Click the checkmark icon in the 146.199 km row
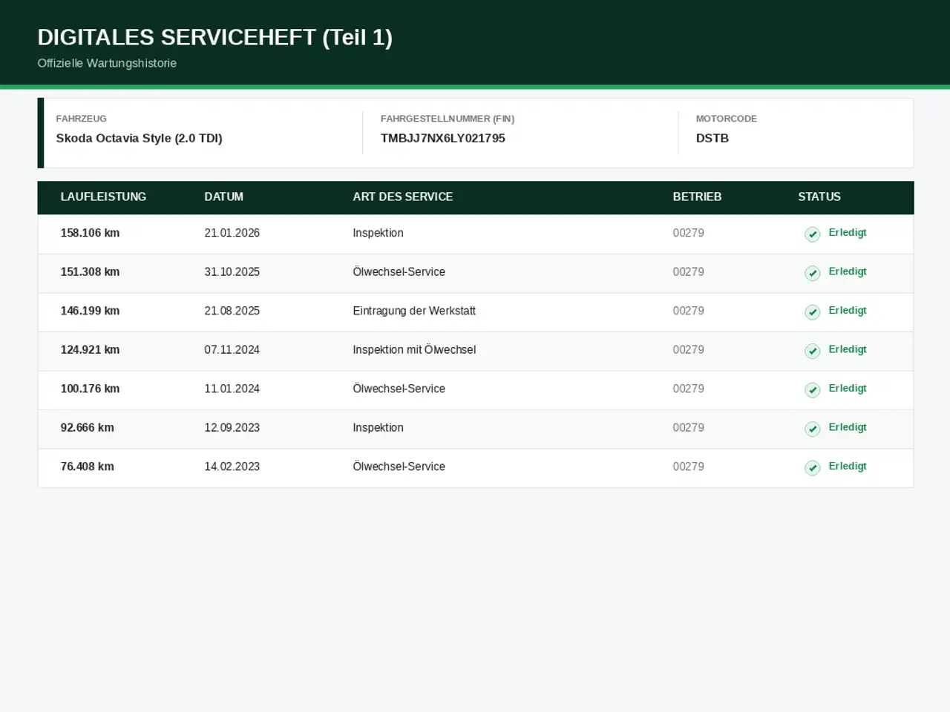950x712 pixels. coord(813,312)
